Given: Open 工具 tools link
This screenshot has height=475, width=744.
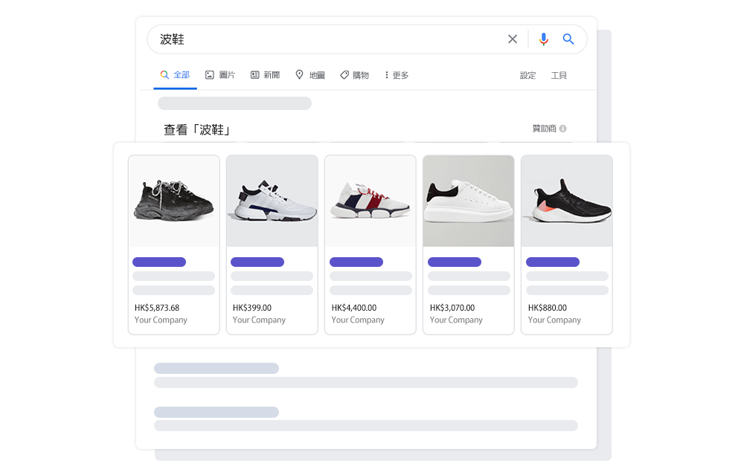Looking at the screenshot, I should [x=559, y=75].
